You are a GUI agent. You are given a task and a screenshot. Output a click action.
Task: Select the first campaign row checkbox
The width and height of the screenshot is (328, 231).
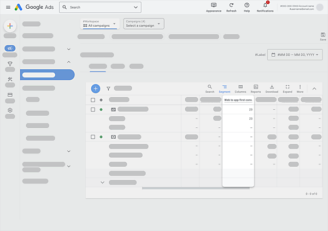click(93, 110)
